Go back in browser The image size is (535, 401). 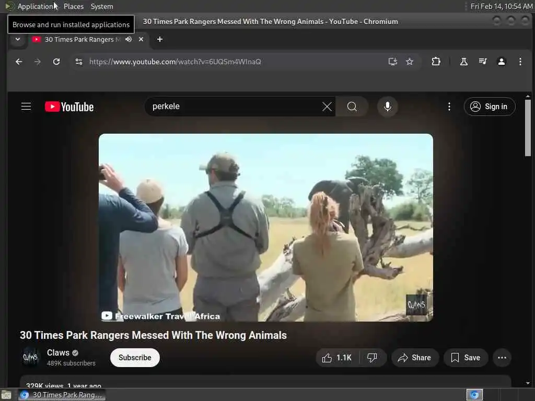[x=19, y=62]
